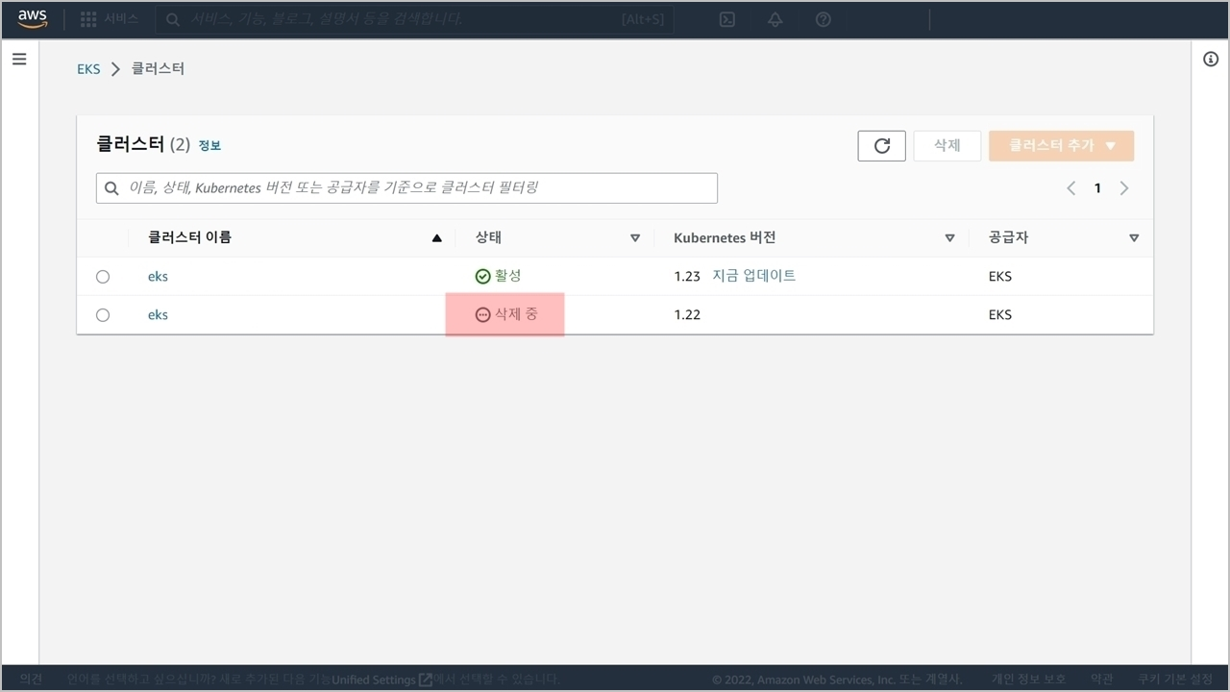The width and height of the screenshot is (1230, 692).
Task: Open the notifications bell
Action: [x=775, y=19]
